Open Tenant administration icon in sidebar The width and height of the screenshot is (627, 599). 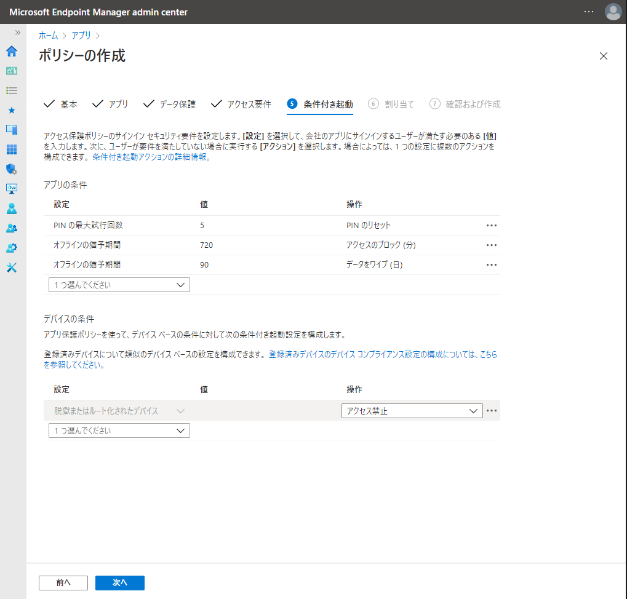[x=12, y=248]
